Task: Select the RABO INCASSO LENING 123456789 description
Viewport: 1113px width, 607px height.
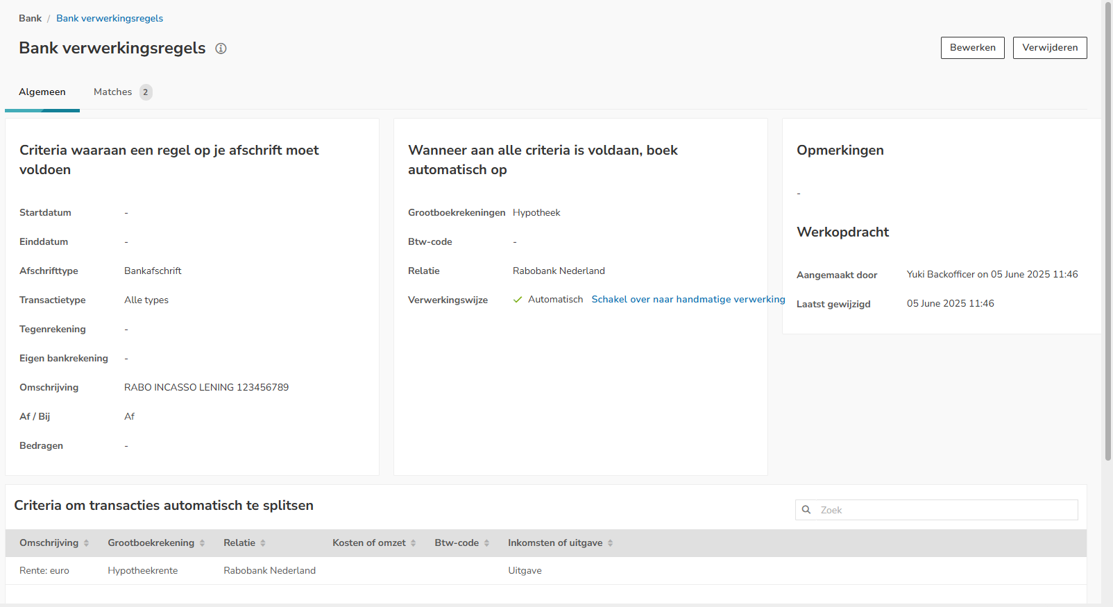Action: pyautogui.click(x=206, y=388)
